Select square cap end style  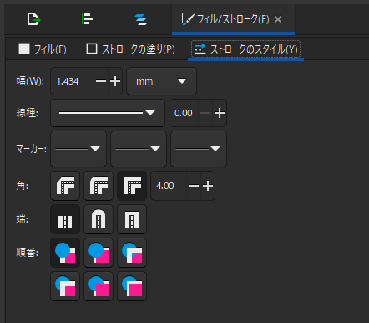[132, 219]
